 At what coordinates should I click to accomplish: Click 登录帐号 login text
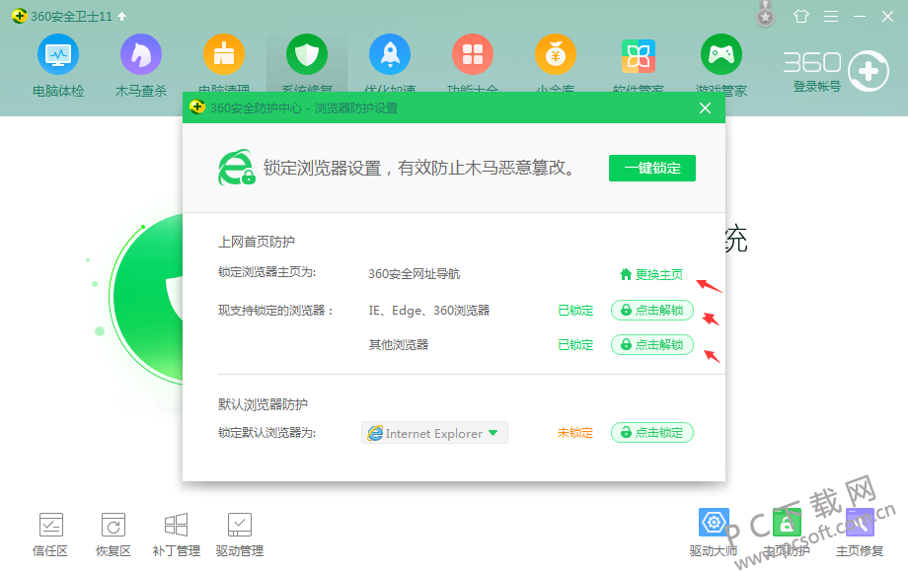tap(816, 87)
